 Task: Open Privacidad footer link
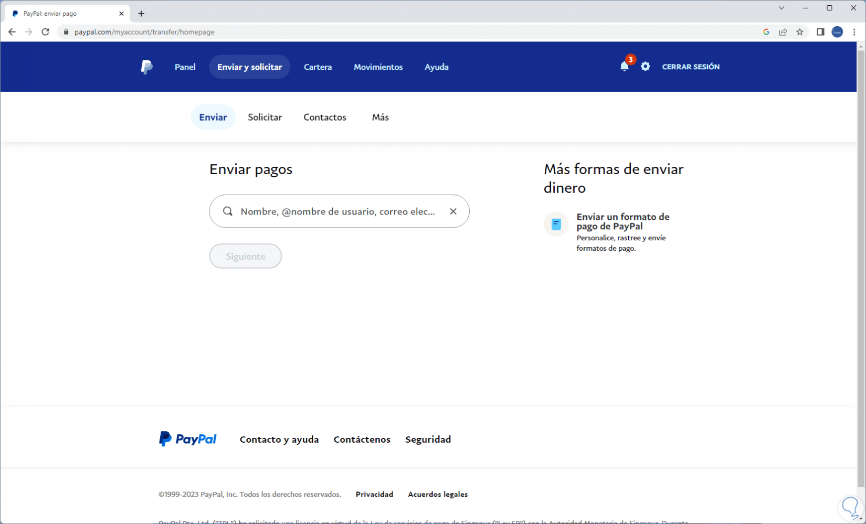point(375,494)
